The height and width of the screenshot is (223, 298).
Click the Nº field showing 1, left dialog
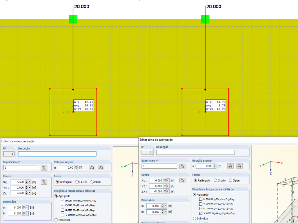9,154
